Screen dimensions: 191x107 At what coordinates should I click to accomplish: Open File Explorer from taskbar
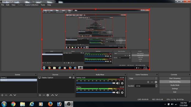point(23,104)
